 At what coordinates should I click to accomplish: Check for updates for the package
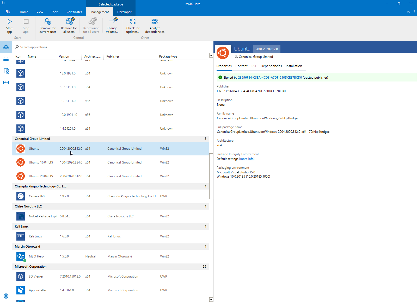[133, 26]
